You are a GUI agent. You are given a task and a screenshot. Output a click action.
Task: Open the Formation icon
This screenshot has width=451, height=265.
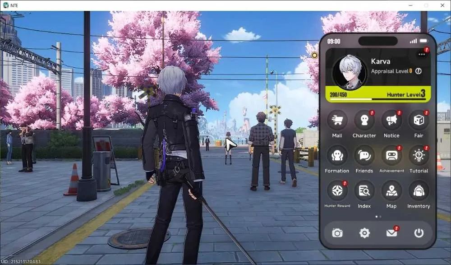click(x=337, y=156)
